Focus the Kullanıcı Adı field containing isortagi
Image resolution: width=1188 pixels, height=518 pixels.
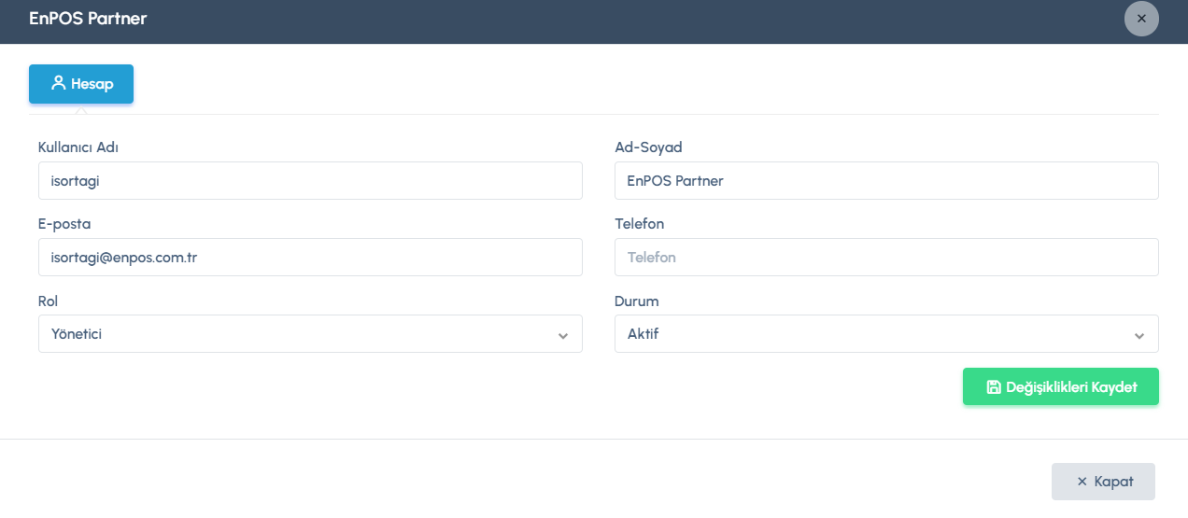[310, 181]
